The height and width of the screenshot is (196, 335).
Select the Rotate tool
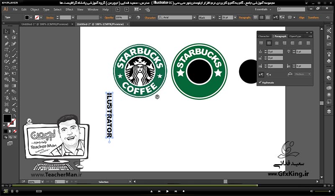click(x=7, y=67)
